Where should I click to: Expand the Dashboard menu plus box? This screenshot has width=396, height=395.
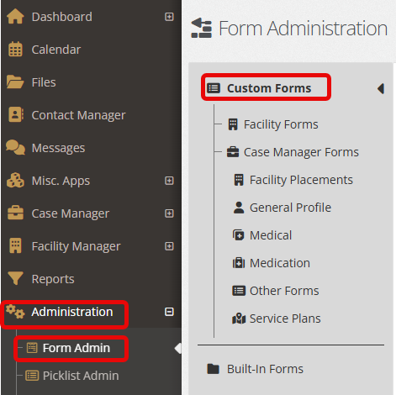pyautogui.click(x=169, y=17)
